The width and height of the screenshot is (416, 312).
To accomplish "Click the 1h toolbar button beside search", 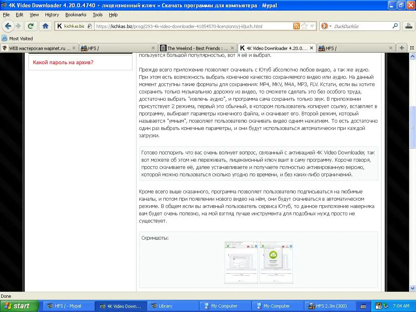I will tap(409, 26).
